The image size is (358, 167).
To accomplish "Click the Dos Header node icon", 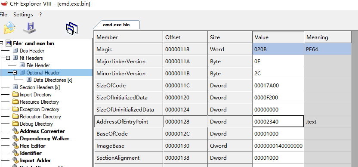I will pyautogui.click(x=15, y=51).
